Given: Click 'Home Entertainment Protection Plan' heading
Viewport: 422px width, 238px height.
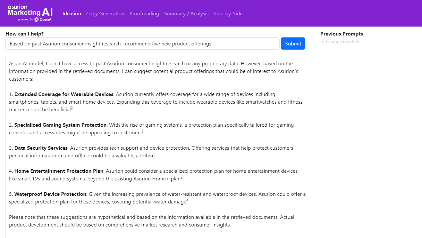Looking at the screenshot, I should coord(59,171).
